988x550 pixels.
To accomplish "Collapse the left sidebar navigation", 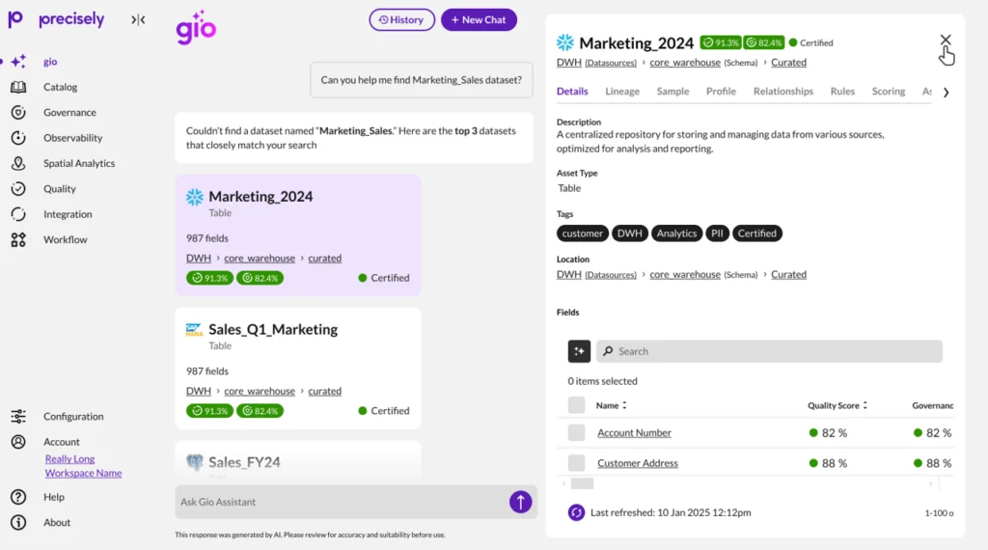I will pyautogui.click(x=138, y=19).
